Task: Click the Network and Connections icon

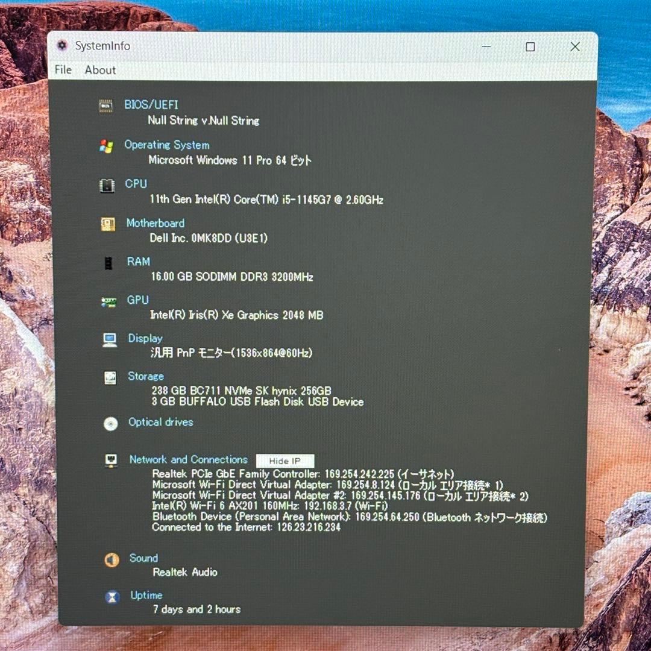Action: click(110, 461)
